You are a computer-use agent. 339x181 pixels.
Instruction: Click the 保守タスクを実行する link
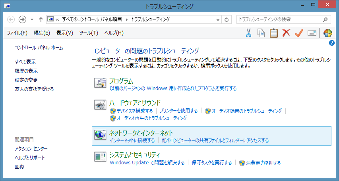pyautogui.click(x=212, y=163)
